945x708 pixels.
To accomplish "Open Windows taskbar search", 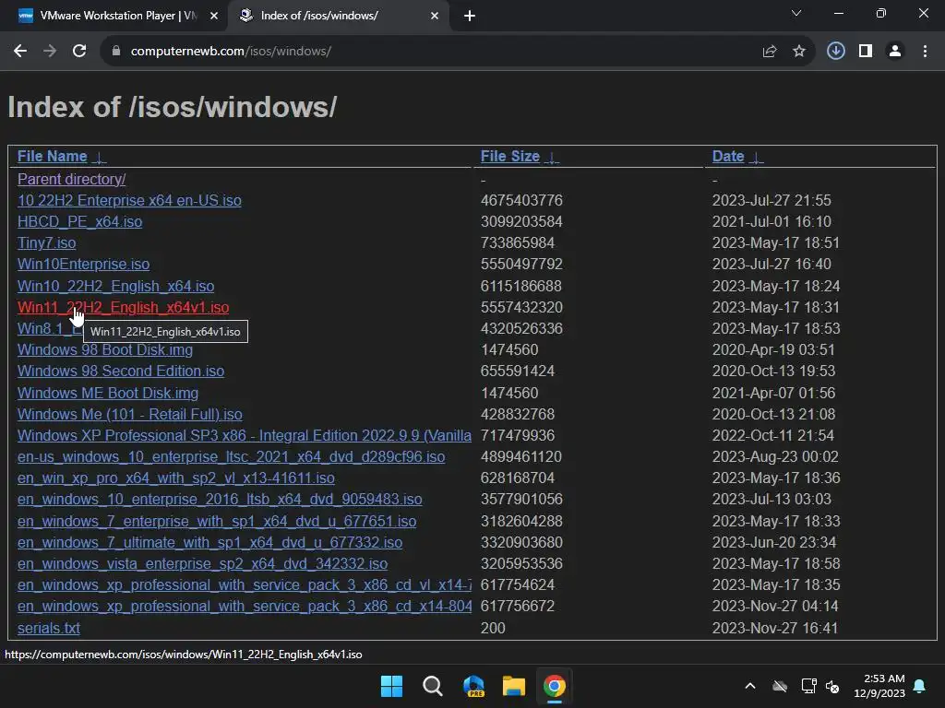I will pyautogui.click(x=432, y=686).
